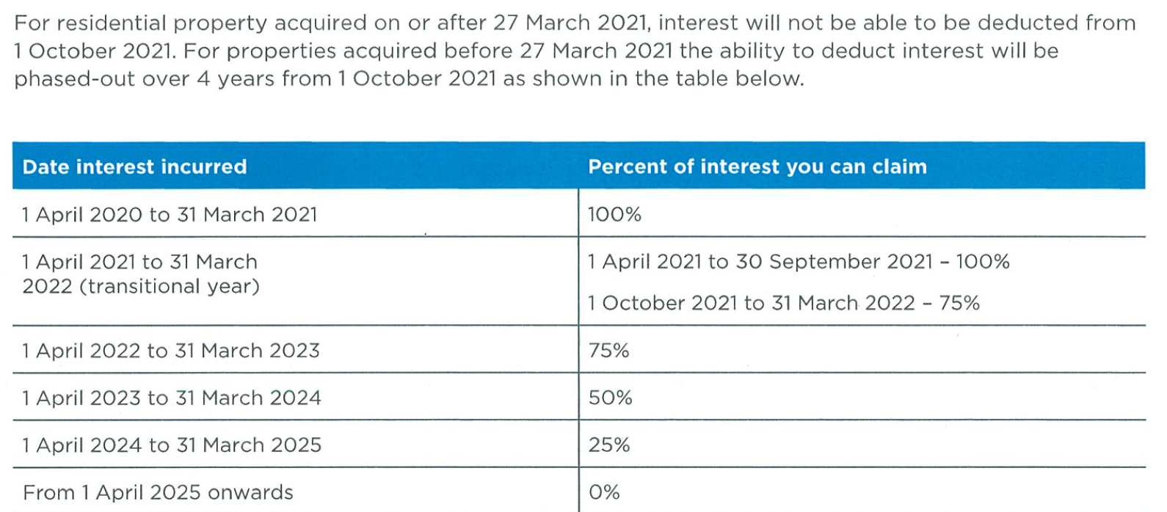Click the 50% value cell
Image resolution: width=1167 pixels, height=512 pixels.
pos(862,397)
